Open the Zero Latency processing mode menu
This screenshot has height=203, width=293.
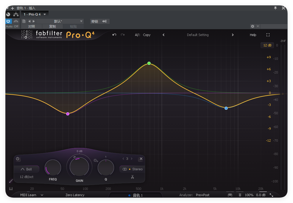pyautogui.click(x=75, y=195)
